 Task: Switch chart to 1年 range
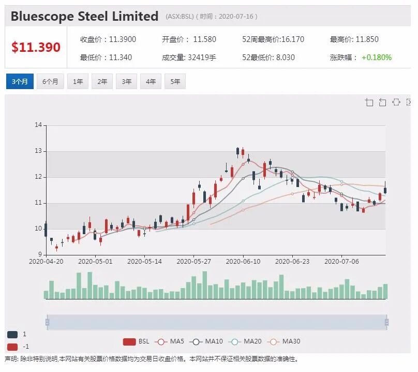78,81
